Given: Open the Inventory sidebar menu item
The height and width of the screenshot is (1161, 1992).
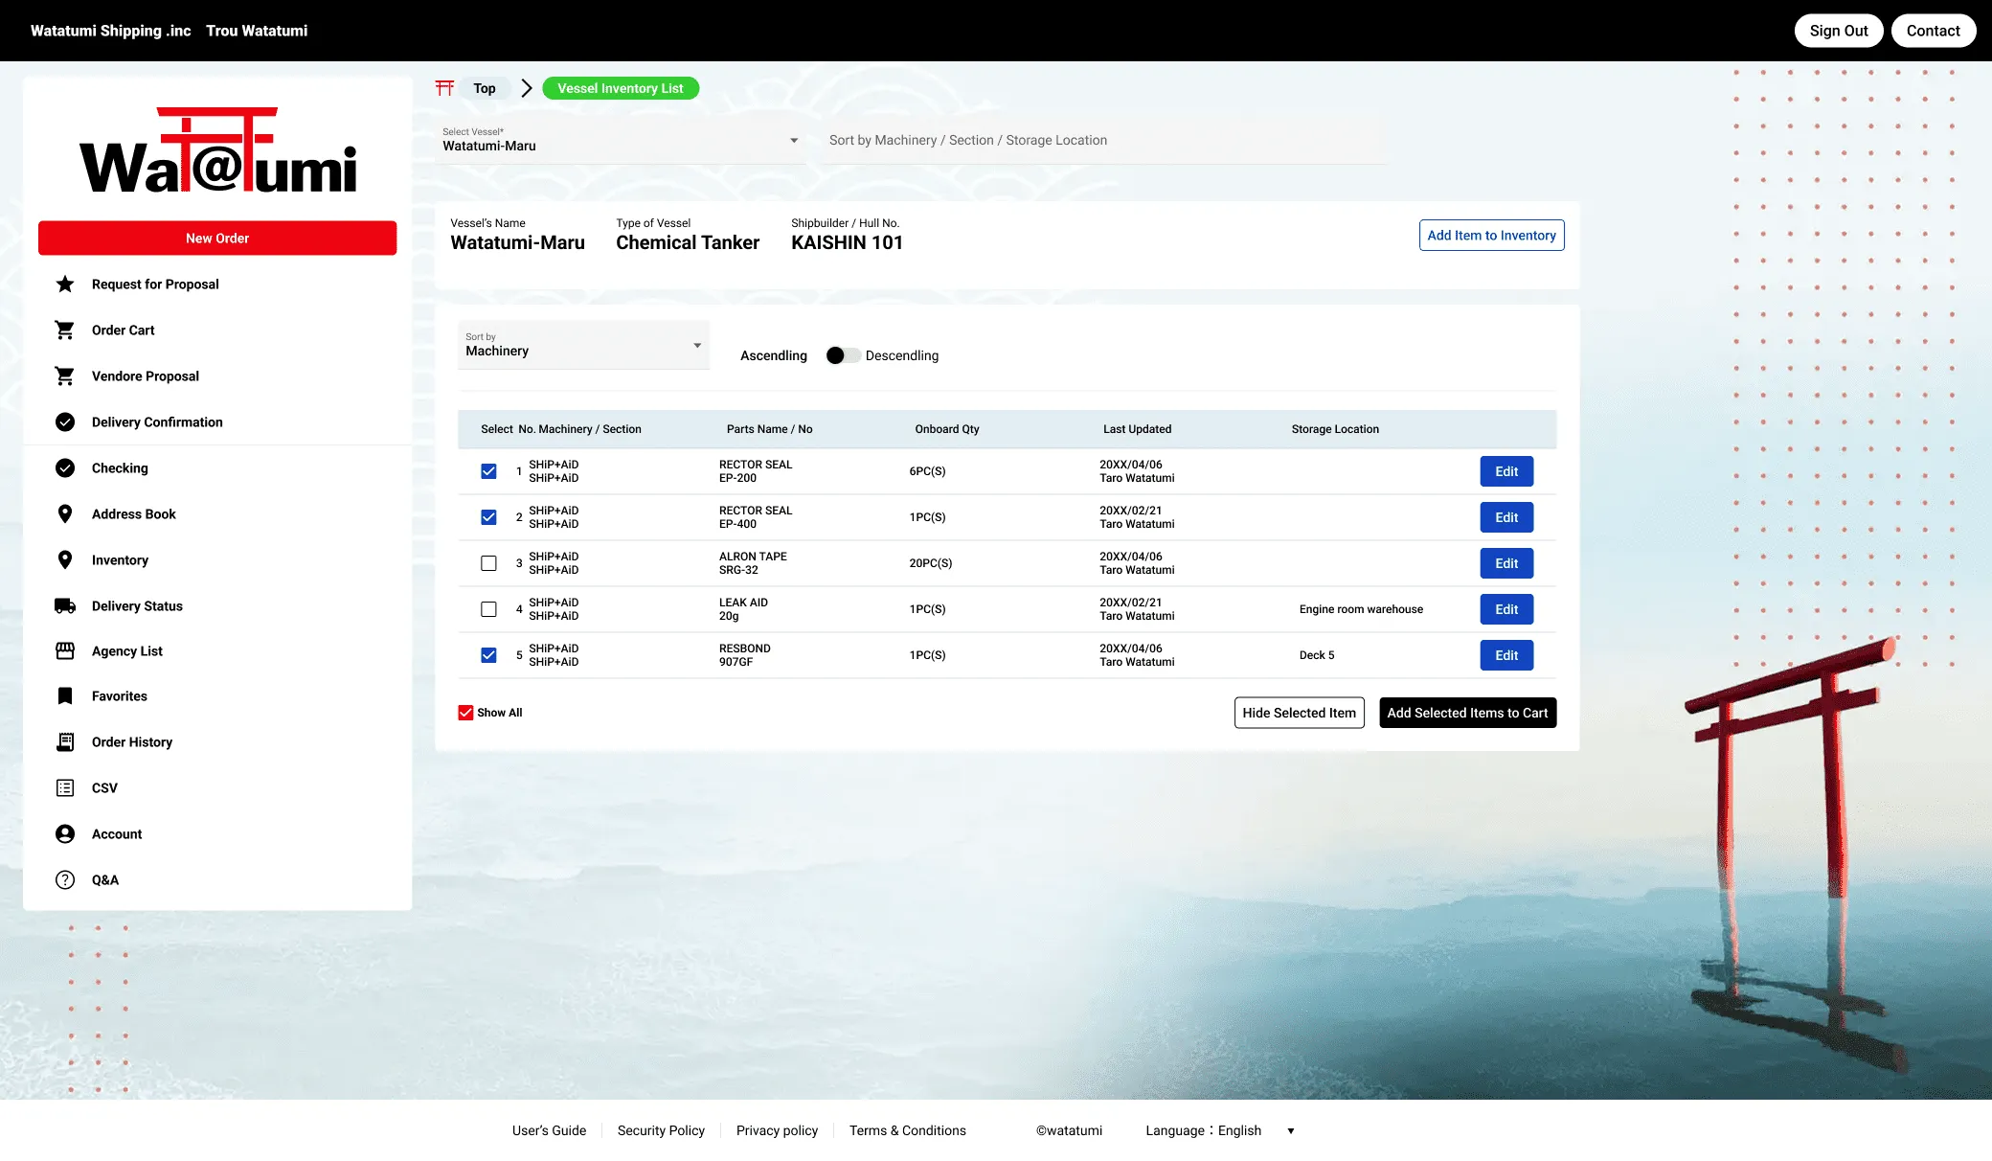Looking at the screenshot, I should coord(120,560).
